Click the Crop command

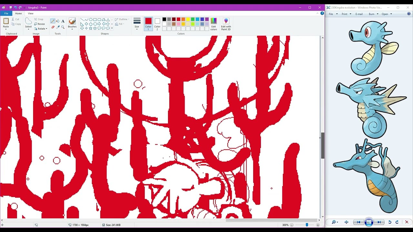(38, 19)
